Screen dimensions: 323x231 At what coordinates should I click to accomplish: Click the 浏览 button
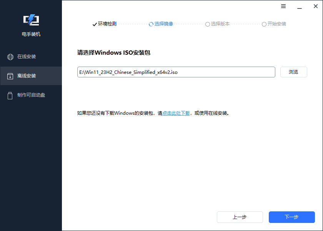point(293,72)
